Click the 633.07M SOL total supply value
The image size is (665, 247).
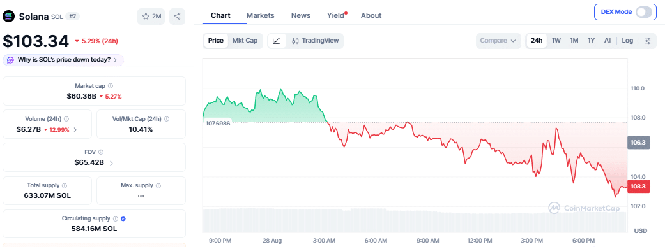(47, 196)
